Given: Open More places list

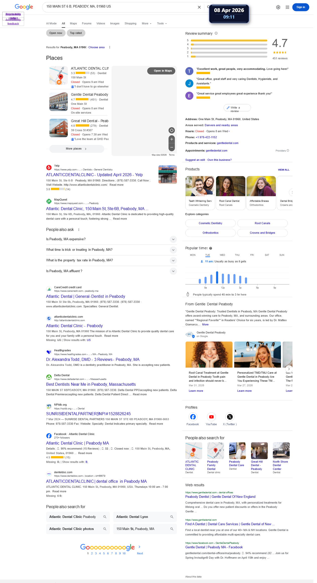Looking at the screenshot, I should coord(76,149).
